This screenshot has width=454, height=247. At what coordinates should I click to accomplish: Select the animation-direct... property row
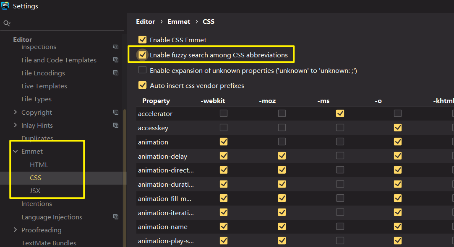295,170
